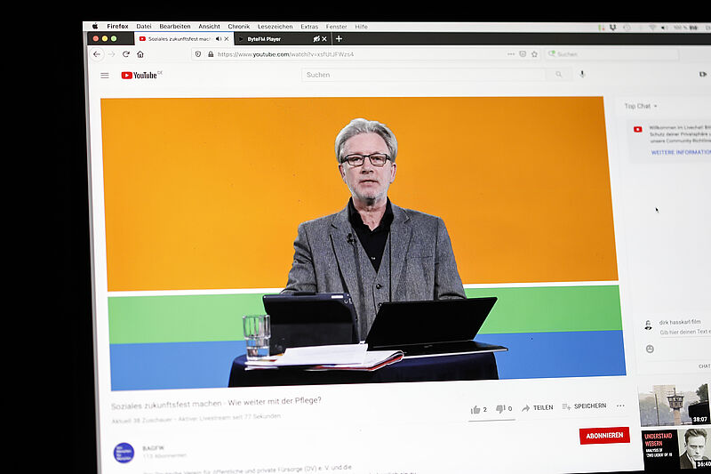Click the Firefox Suchen search box
Screen dimensions: 711x474
click(x=612, y=54)
